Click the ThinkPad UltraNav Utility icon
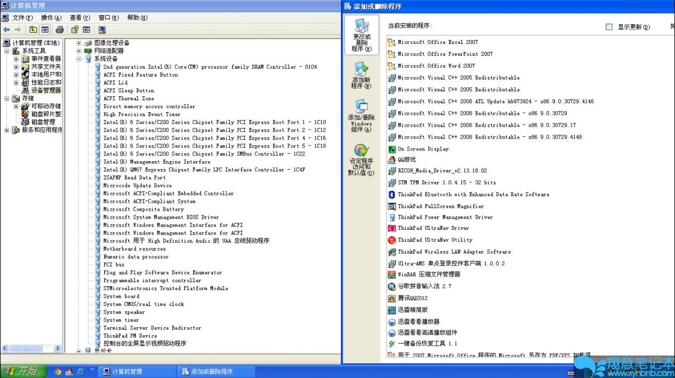This screenshot has height=378, width=675. tap(392, 240)
